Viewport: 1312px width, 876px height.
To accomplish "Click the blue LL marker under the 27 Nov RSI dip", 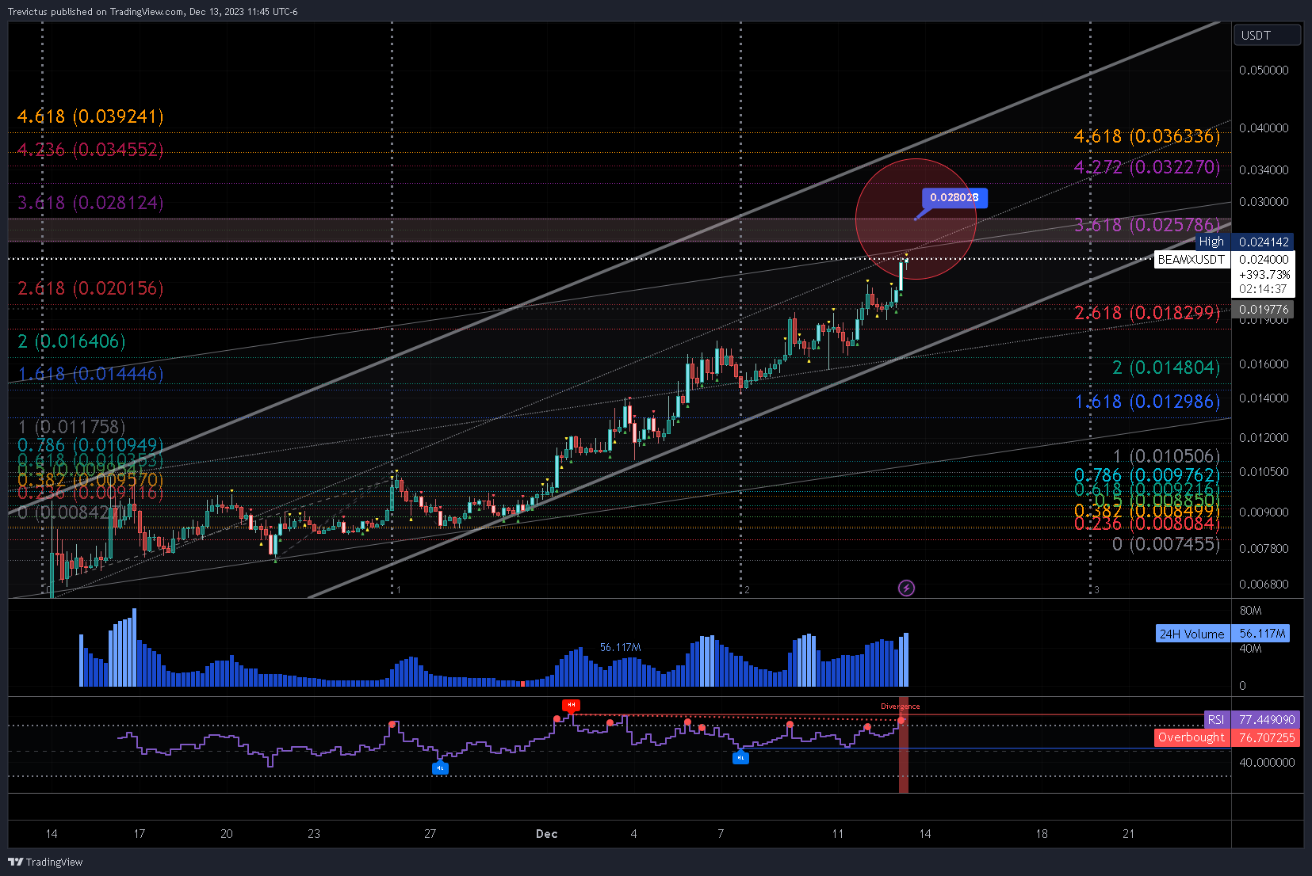I will coord(440,767).
